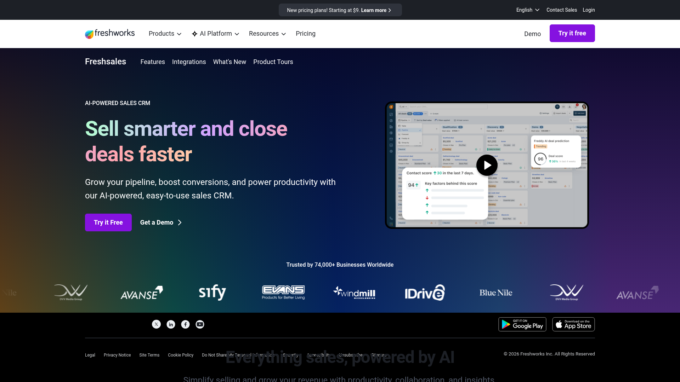Open the Privacy Notice footer link
This screenshot has height=382, width=680.
pyautogui.click(x=117, y=355)
